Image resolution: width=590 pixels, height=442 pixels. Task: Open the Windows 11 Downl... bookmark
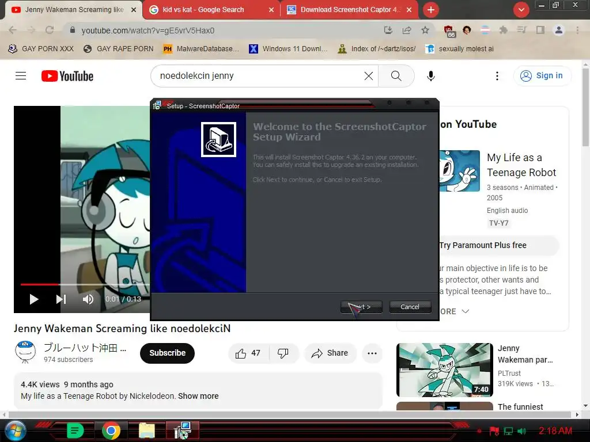pos(288,49)
